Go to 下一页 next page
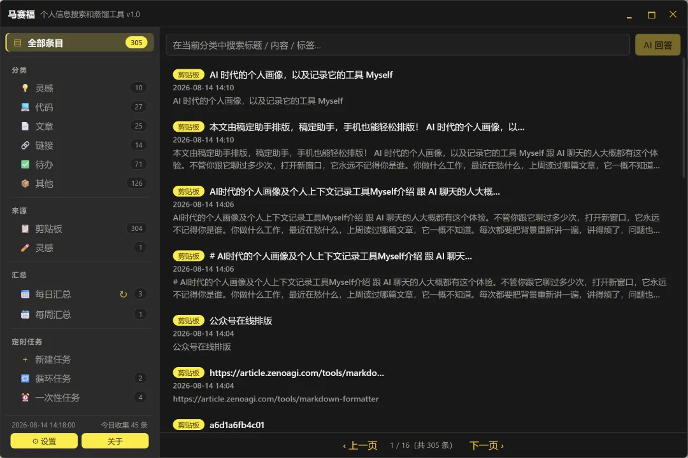 pos(487,445)
